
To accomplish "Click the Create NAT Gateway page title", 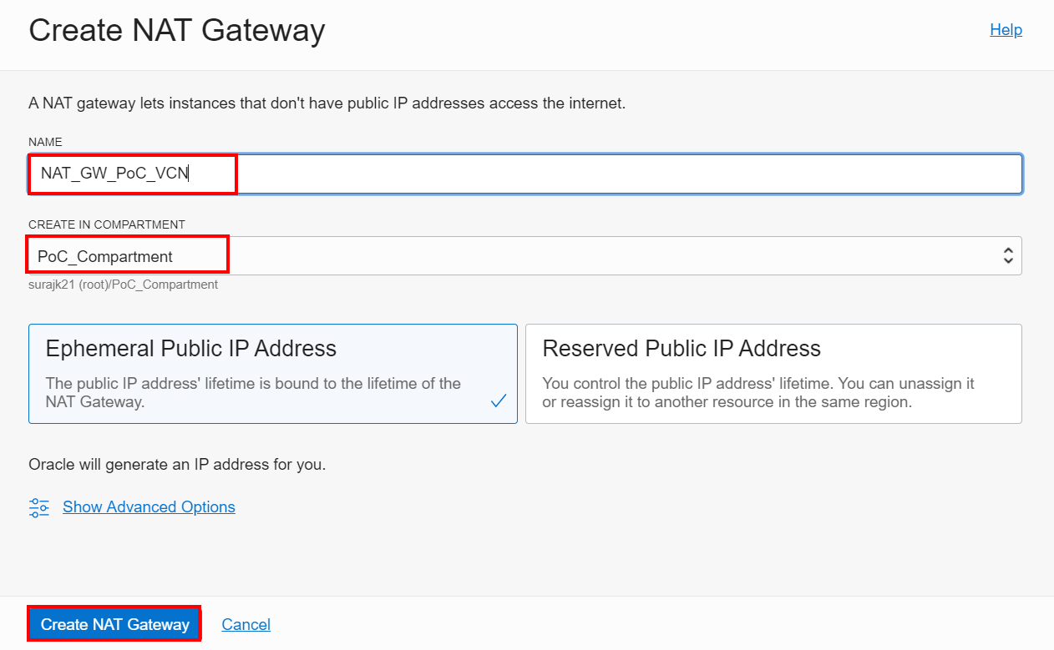I will (x=176, y=30).
